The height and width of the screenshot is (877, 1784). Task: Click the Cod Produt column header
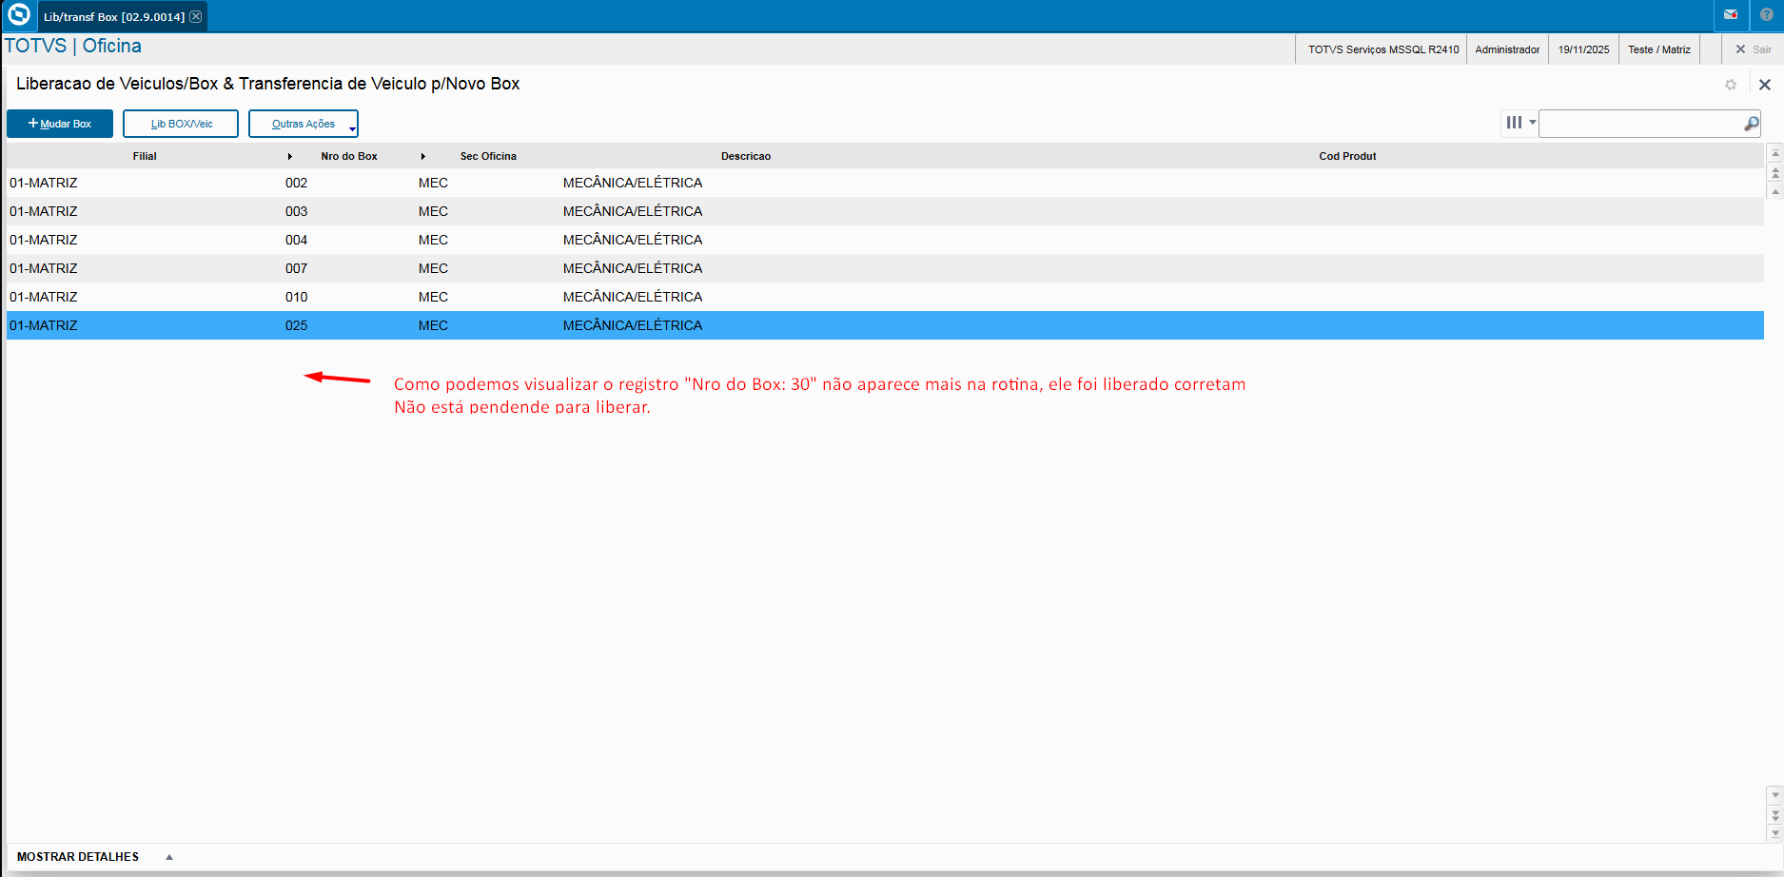tap(1347, 156)
